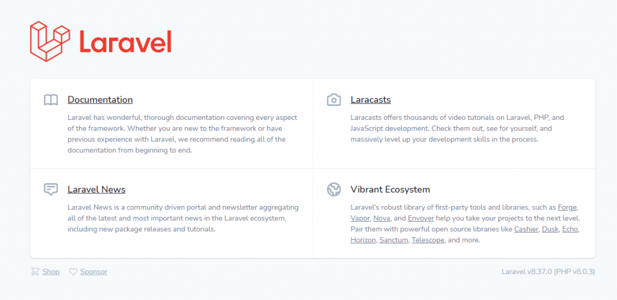Screen dimensions: 617x300
Task: Click the heart Sponsor icon
Action: point(73,272)
